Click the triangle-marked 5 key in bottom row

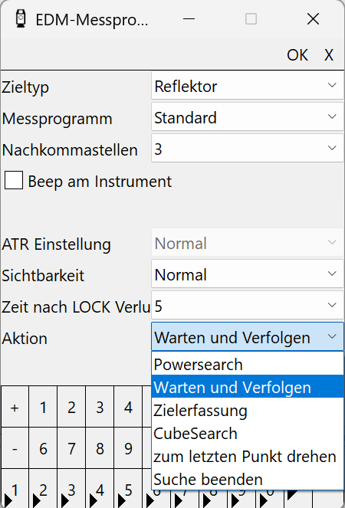(x=128, y=489)
